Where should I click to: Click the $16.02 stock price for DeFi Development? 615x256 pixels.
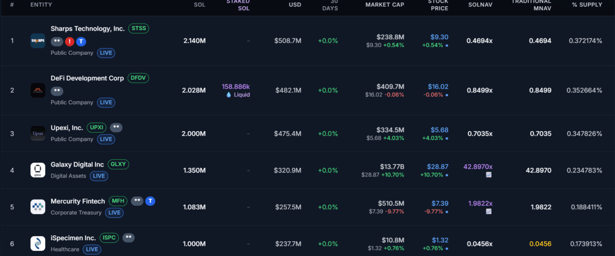[x=439, y=87]
